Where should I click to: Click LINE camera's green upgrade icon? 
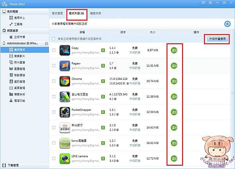click(x=174, y=158)
